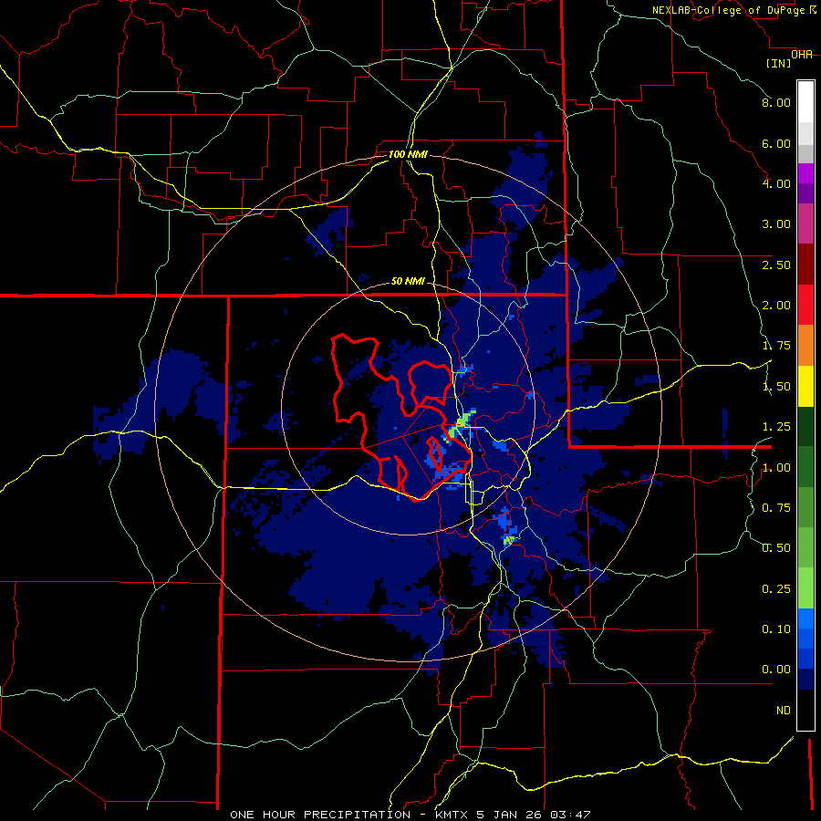
Task: Select the 0.10 legend value
Action: pos(776,629)
